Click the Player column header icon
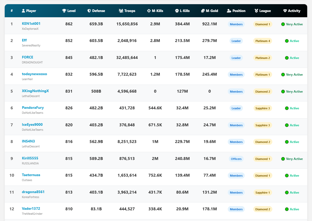 24,11
